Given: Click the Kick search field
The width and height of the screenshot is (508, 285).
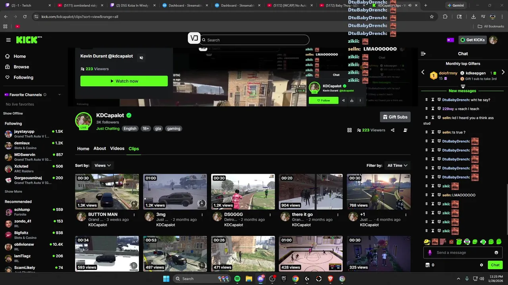Looking at the screenshot, I should pyautogui.click(x=254, y=40).
